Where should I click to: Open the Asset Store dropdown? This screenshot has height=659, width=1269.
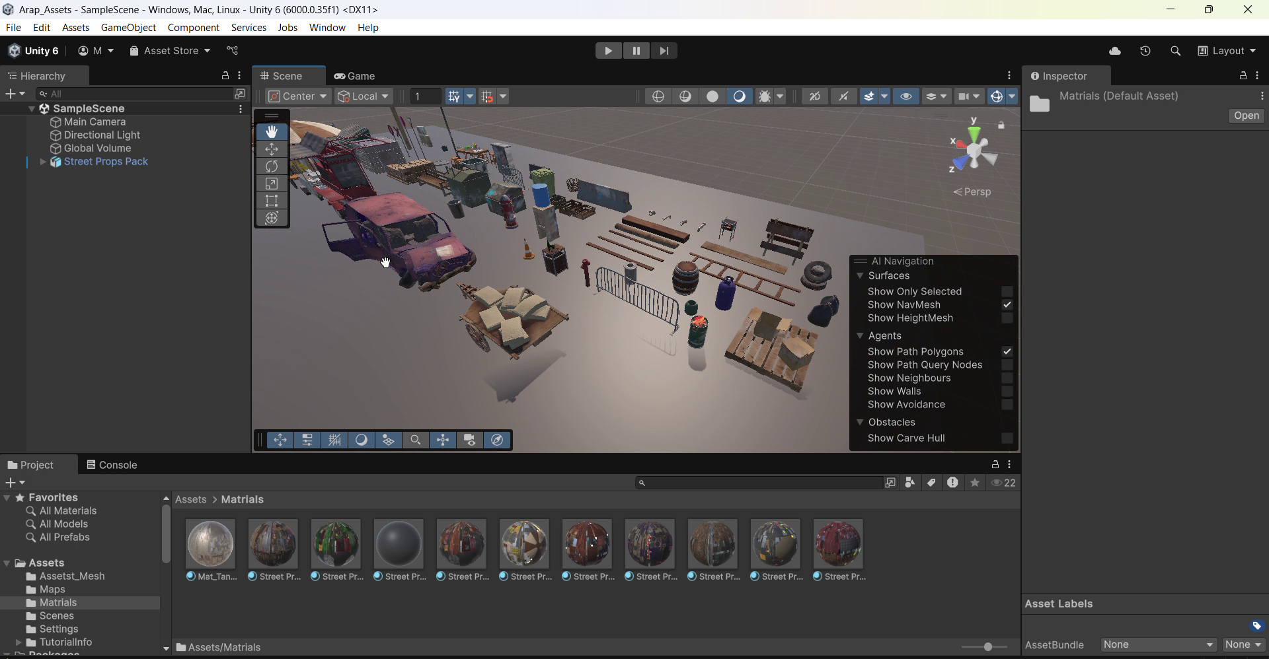[171, 51]
